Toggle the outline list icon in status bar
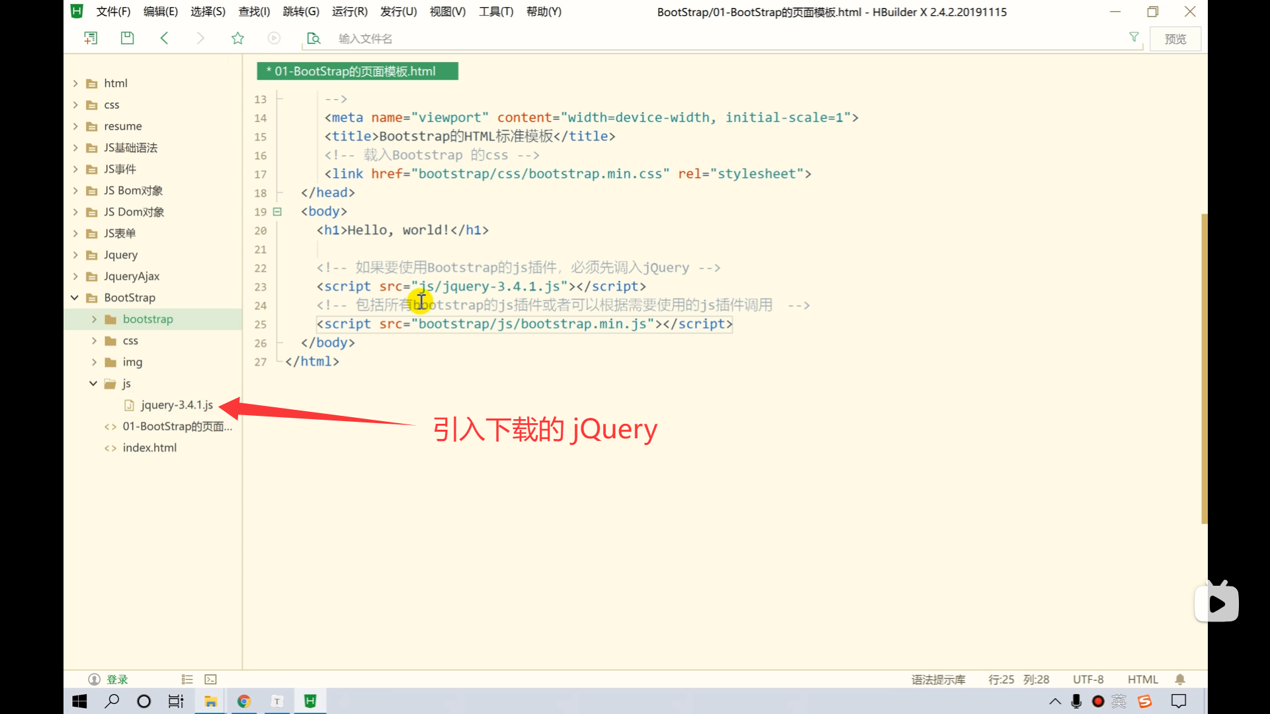Screen dimensions: 1270x714 pyautogui.click(x=187, y=679)
